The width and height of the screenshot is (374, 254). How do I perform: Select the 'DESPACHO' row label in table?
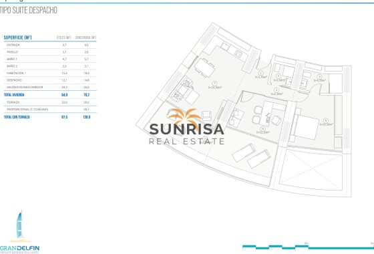coord(14,80)
